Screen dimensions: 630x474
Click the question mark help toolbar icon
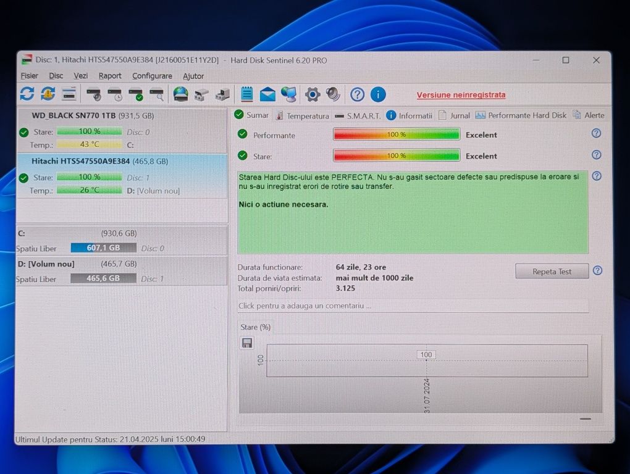(x=357, y=94)
